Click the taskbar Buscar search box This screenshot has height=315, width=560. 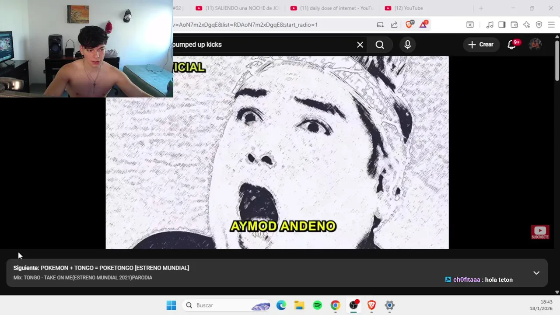click(x=227, y=305)
